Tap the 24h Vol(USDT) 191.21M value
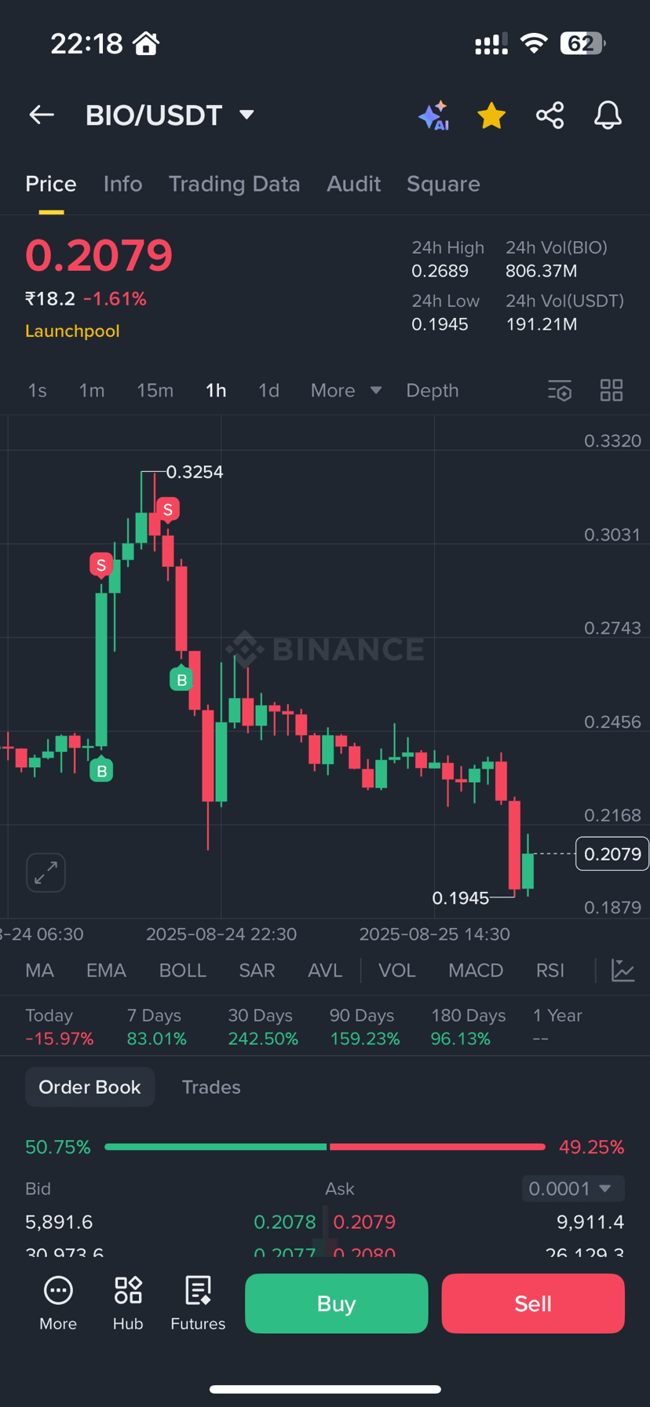Screen dimensions: 650x1407 coord(542,324)
